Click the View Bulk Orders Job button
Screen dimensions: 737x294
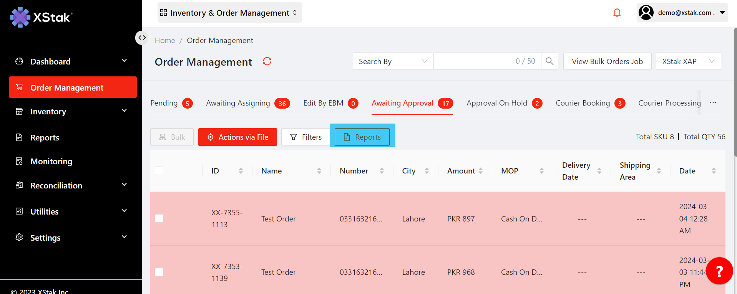coord(607,61)
